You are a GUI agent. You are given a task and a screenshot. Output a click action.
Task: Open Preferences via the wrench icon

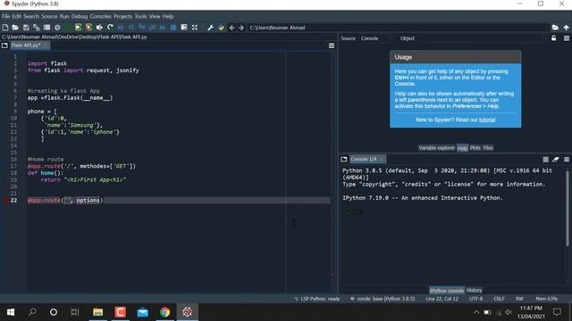coord(211,28)
